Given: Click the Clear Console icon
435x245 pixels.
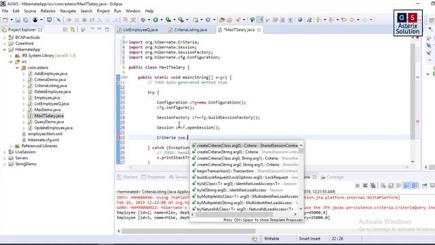Looking at the screenshot, I should pyautogui.click(x=383, y=186).
